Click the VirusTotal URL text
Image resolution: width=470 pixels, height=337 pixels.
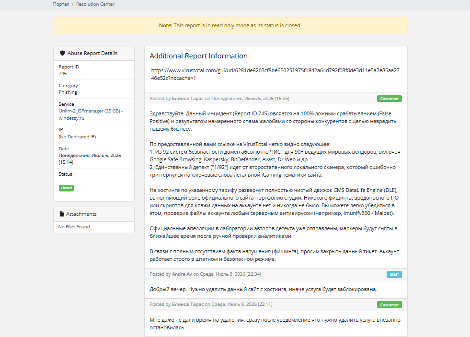click(x=275, y=74)
